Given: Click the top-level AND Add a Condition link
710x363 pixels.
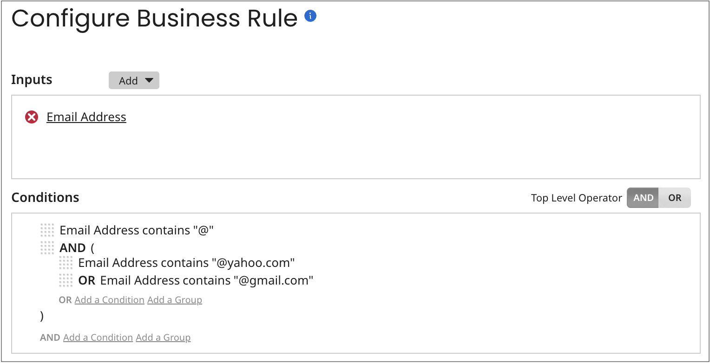Looking at the screenshot, I should (98, 337).
